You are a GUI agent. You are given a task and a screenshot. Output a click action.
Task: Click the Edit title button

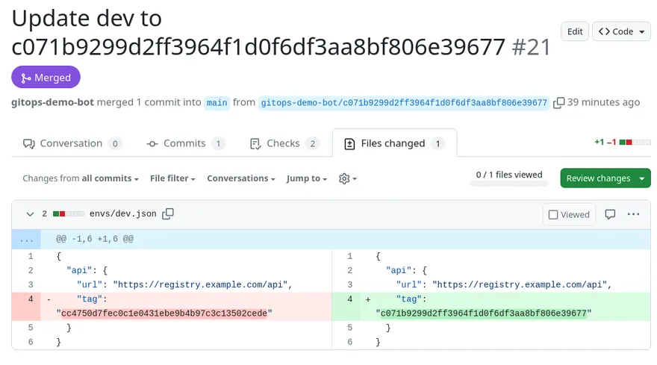click(x=575, y=31)
